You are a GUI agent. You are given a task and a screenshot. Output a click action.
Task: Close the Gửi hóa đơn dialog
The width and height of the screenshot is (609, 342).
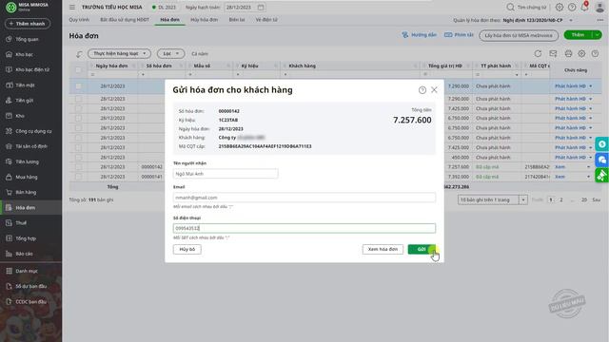click(x=434, y=90)
